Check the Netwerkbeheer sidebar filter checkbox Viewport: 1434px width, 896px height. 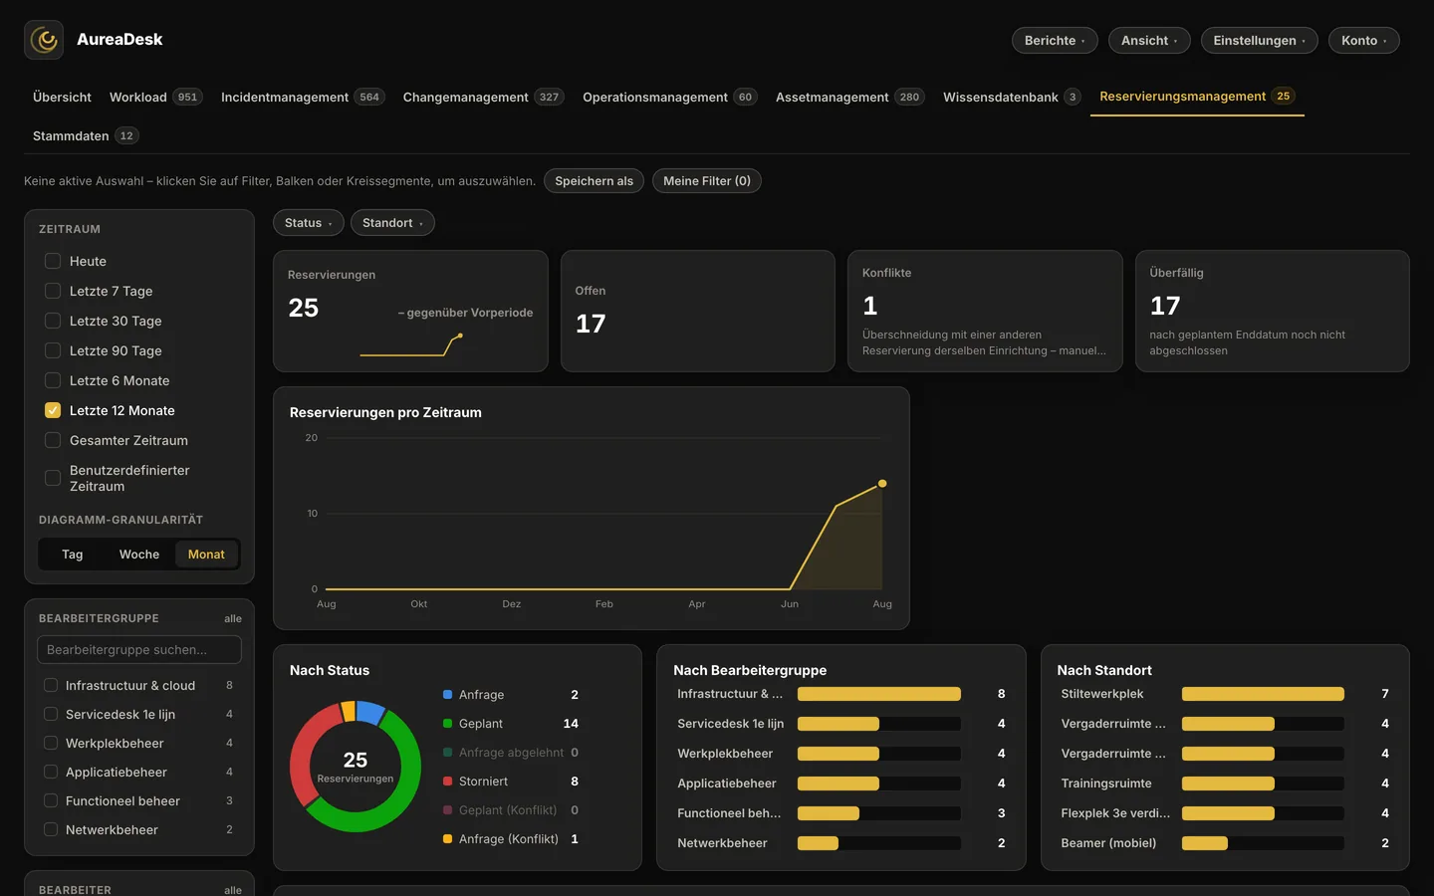(51, 829)
